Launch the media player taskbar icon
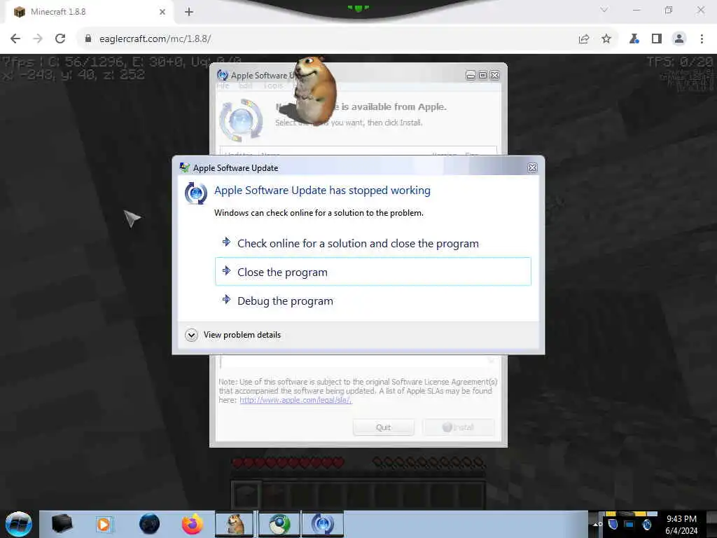Screen dimensions: 717x538 pos(104,524)
